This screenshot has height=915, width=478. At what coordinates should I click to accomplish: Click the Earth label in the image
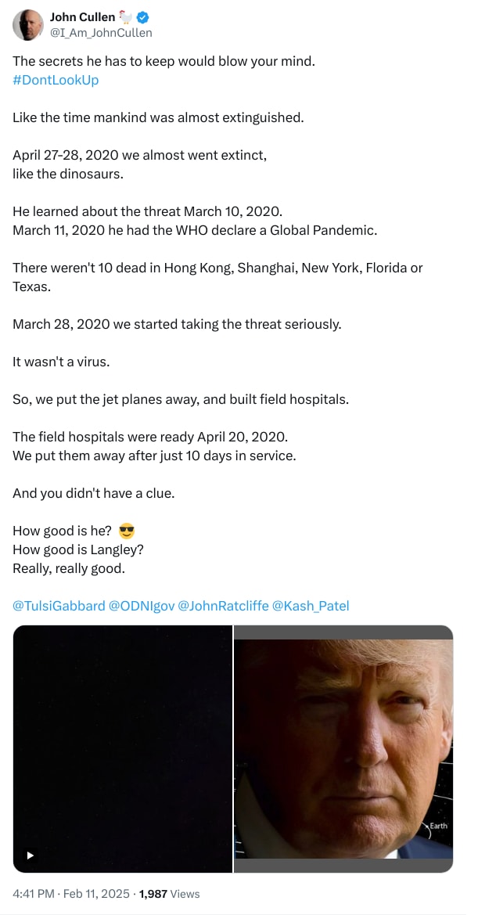pos(439,826)
